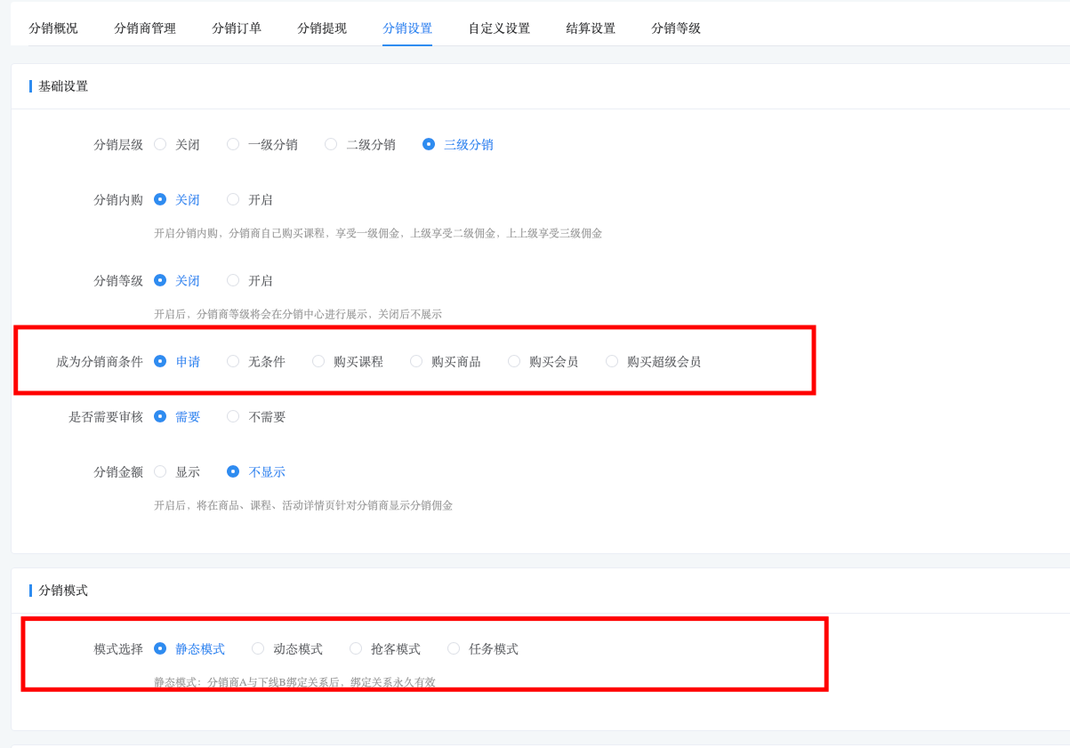1070x748 pixels.
Task: Open the 分销概况 tab
Action: pos(53,28)
